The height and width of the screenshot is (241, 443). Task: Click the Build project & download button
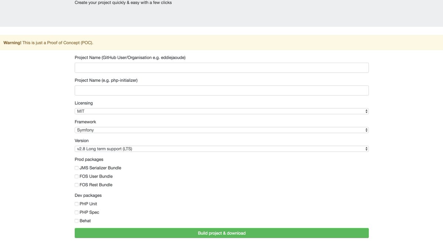coord(221,233)
